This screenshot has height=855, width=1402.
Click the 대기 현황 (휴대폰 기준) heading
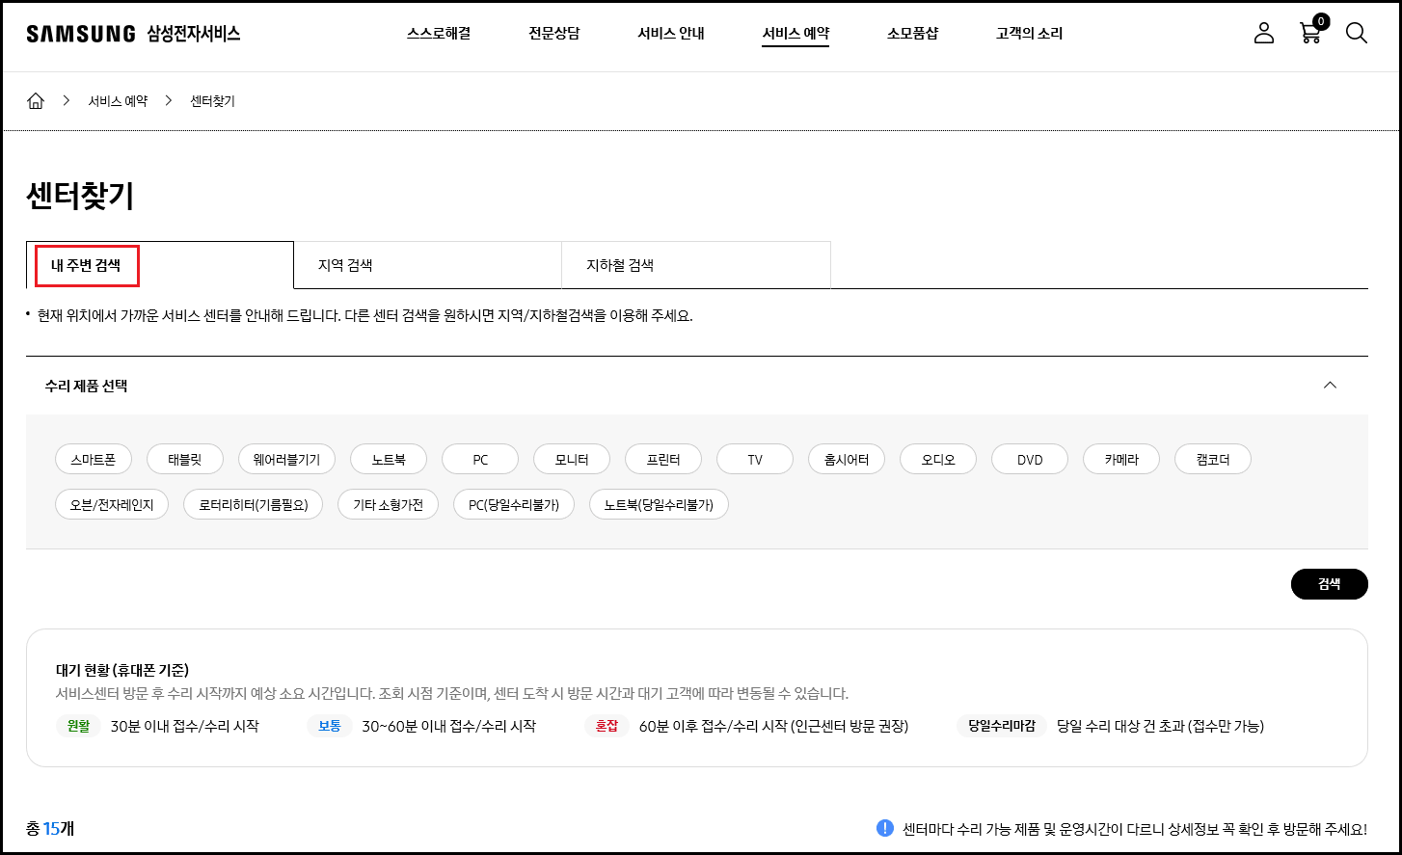[122, 670]
